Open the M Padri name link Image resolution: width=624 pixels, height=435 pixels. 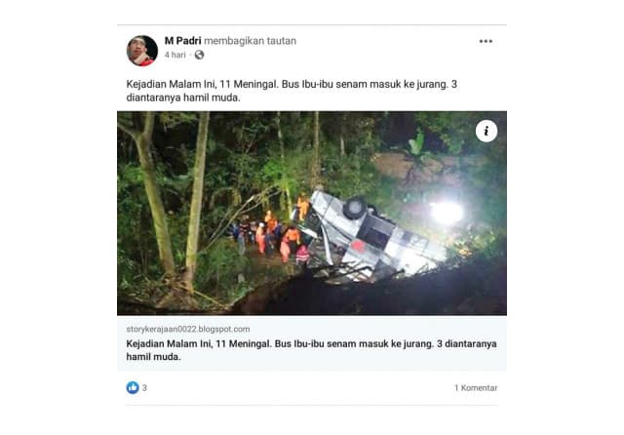(182, 41)
